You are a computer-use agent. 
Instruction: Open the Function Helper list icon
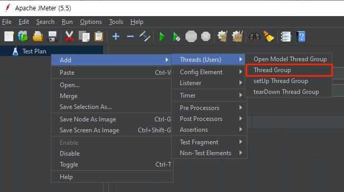coord(286,36)
